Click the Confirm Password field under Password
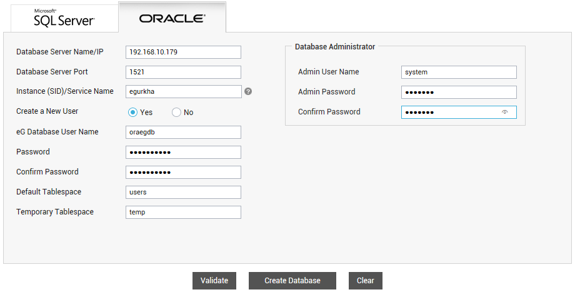The image size is (575, 297). pos(183,172)
